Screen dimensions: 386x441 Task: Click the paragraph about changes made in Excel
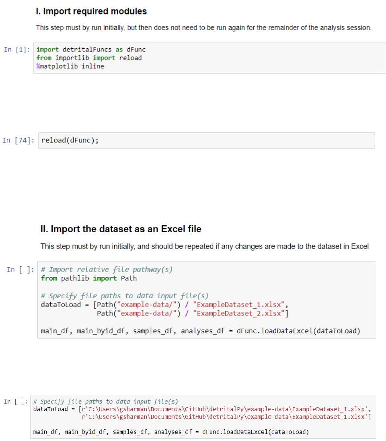204,246
